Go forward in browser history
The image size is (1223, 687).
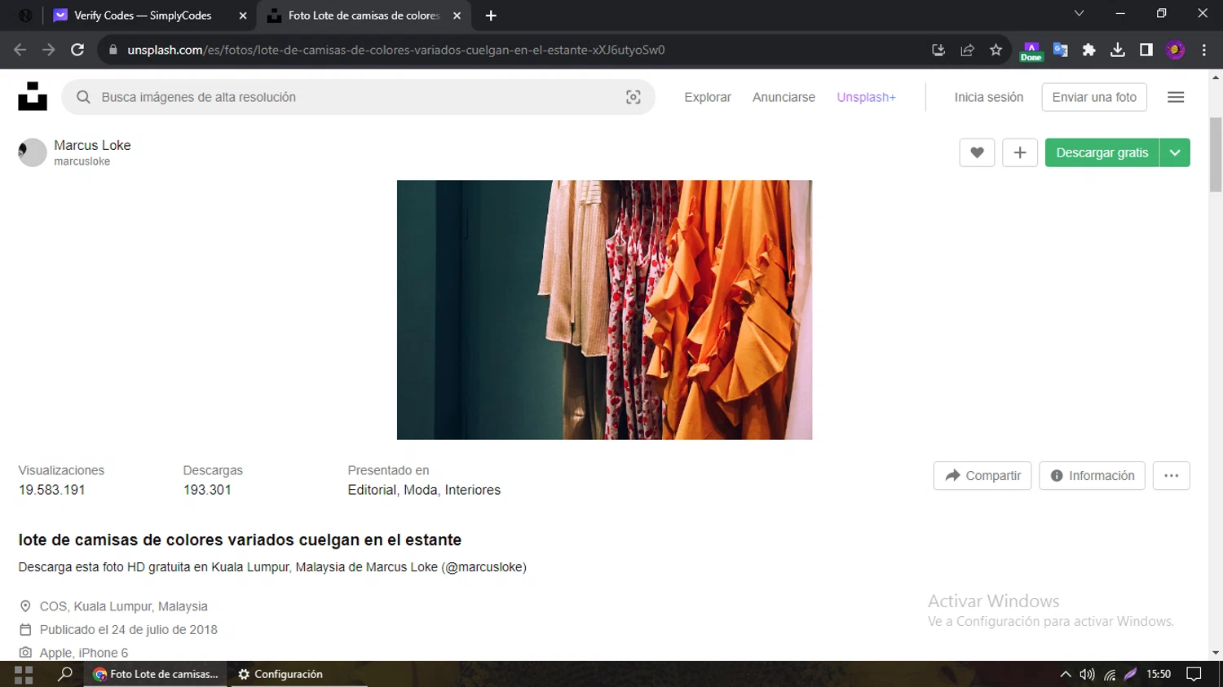pos(49,50)
